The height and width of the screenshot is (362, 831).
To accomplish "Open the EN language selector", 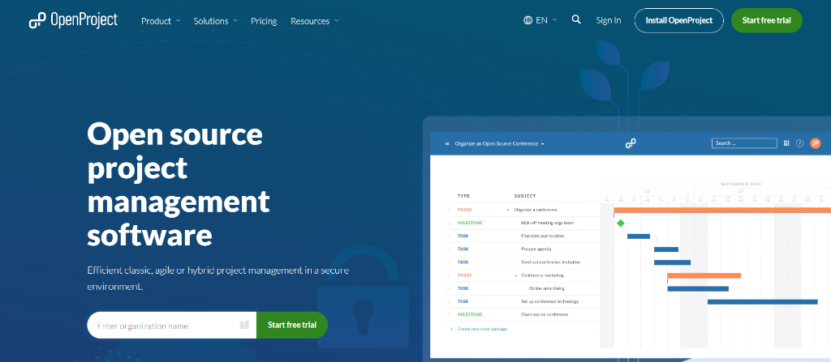I will pos(540,20).
